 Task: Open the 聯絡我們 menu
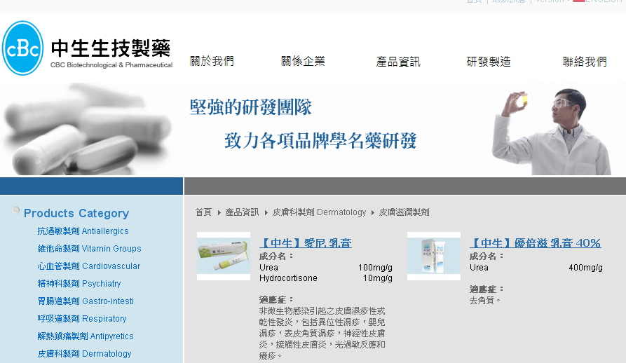pos(585,62)
